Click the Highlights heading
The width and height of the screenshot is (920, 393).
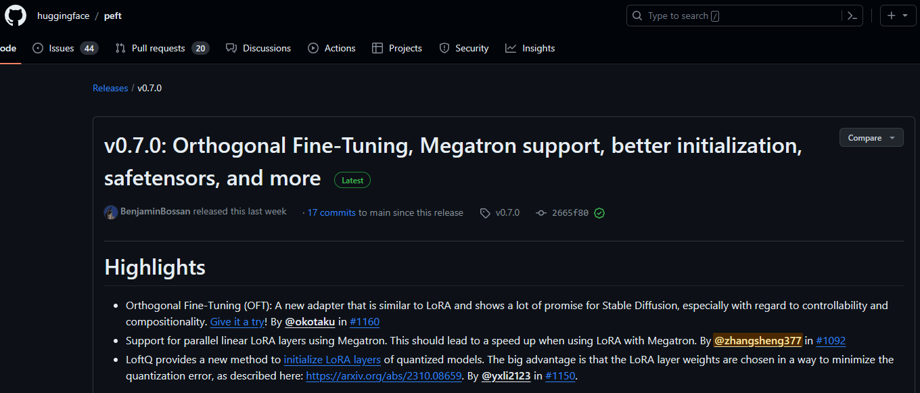[155, 267]
